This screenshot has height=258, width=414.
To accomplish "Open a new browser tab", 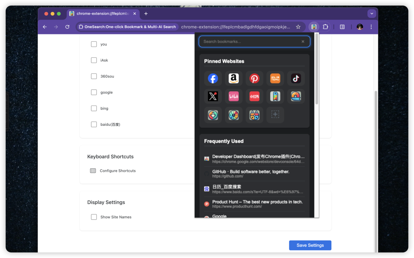I will pyautogui.click(x=146, y=14).
